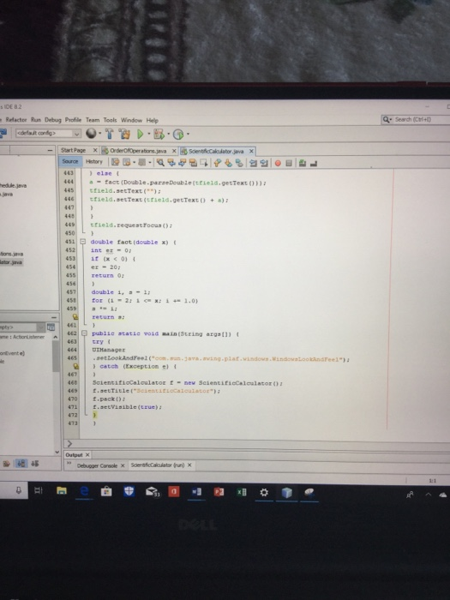Open Excel from the Windows taskbar
450x600 pixels.
click(x=242, y=492)
